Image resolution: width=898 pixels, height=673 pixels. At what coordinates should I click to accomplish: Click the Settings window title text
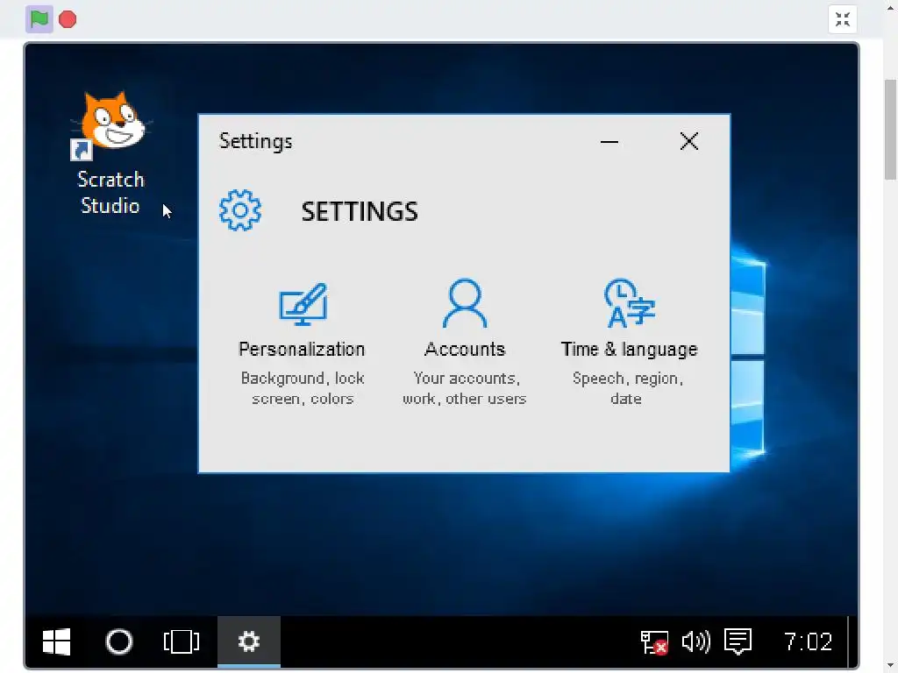(255, 141)
